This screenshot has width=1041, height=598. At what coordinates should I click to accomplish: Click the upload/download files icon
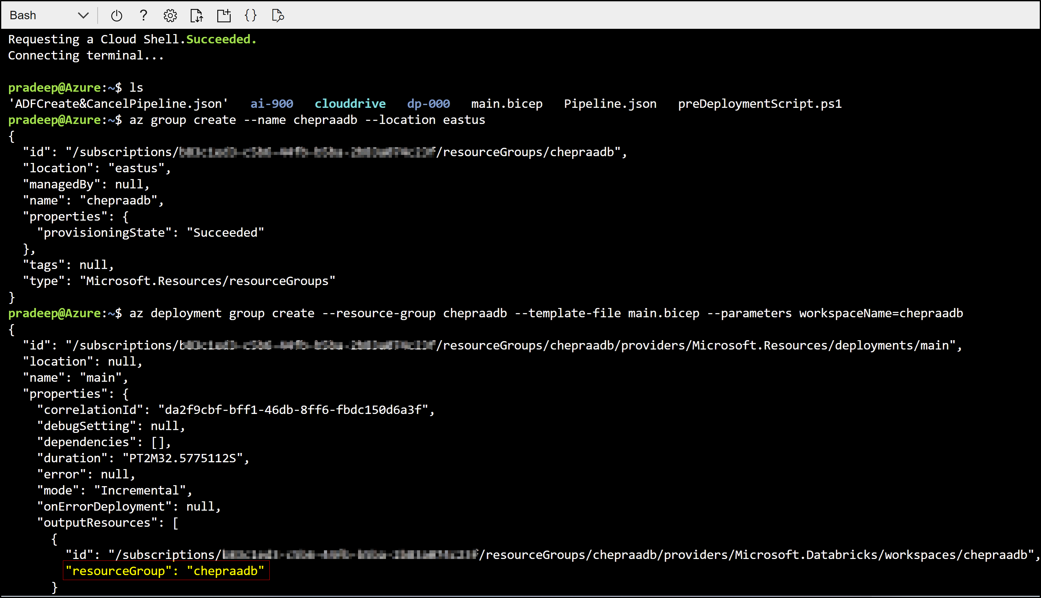[x=197, y=15]
